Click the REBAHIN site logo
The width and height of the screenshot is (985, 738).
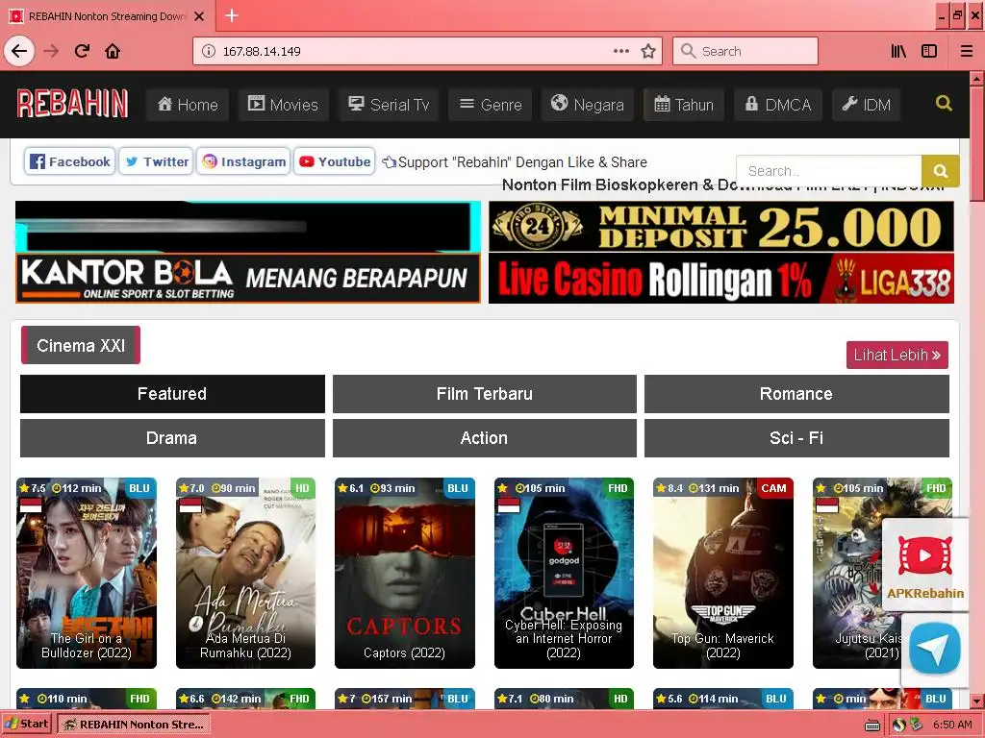click(72, 104)
